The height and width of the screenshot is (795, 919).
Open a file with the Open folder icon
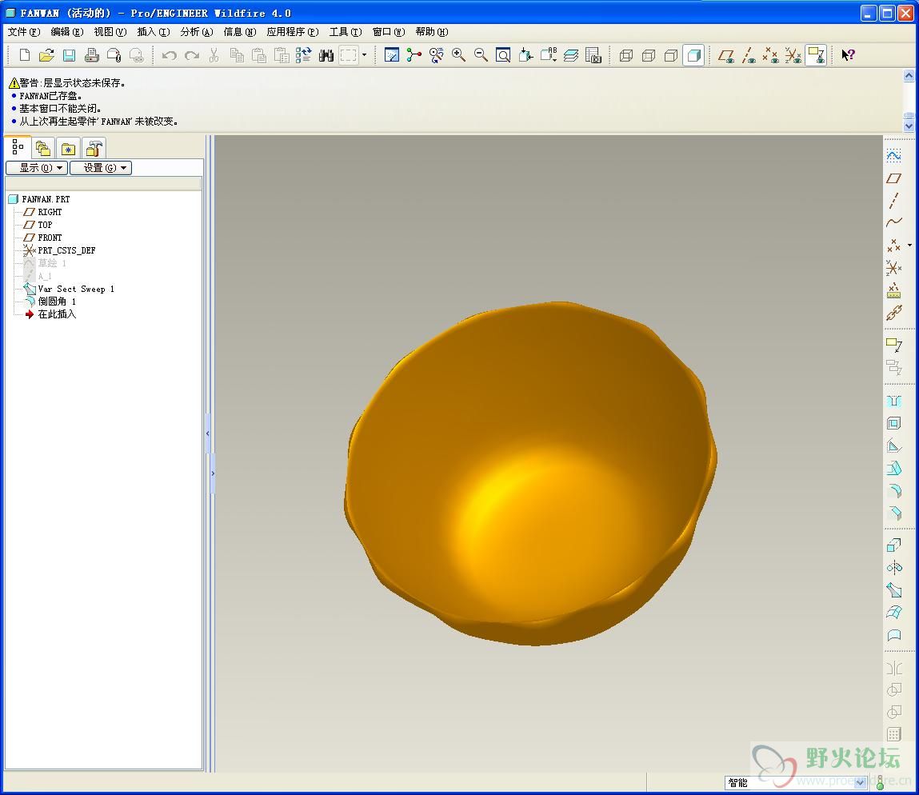[46, 55]
